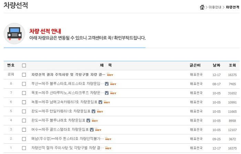241x154 pixels.
Task: Check the box for the 공지 notice row
Action: click(24, 75)
